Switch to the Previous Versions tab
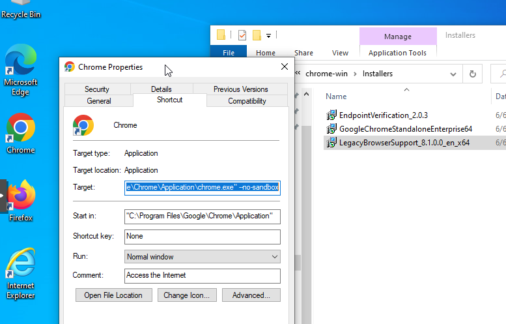 coord(241,89)
